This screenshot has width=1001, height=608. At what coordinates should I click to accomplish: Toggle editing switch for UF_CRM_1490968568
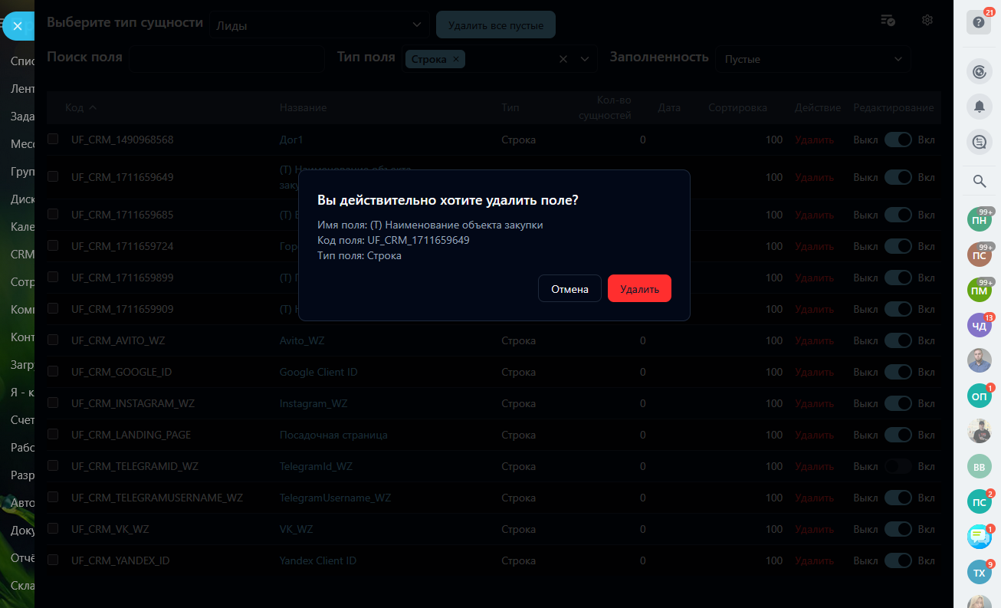898,140
